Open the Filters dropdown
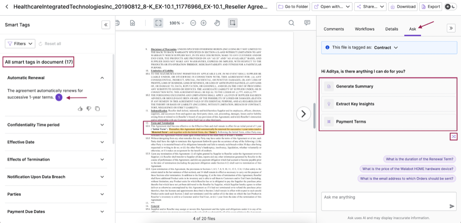The image size is (461, 223). 20,43
